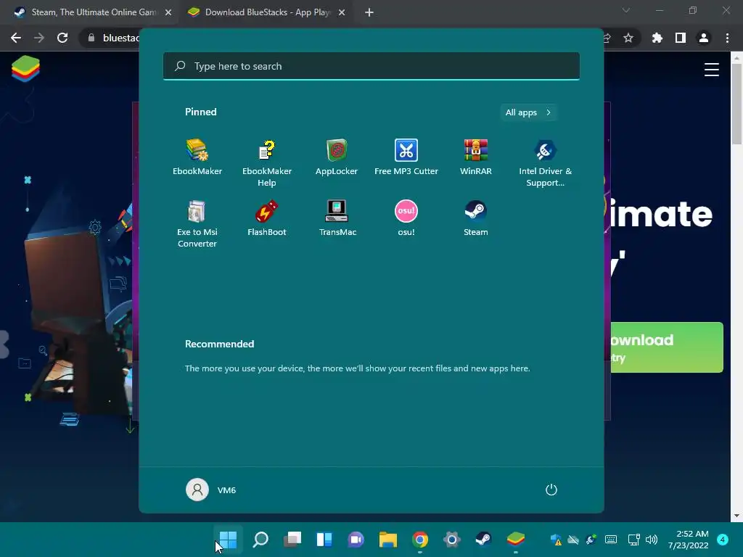The width and height of the screenshot is (743, 557).
Task: Click the share icon in address bar
Action: [x=608, y=38]
